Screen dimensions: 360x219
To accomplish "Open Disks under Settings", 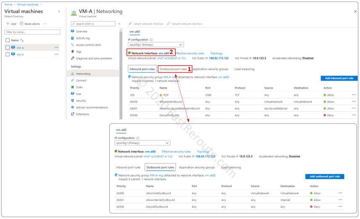I will tap(80, 87).
